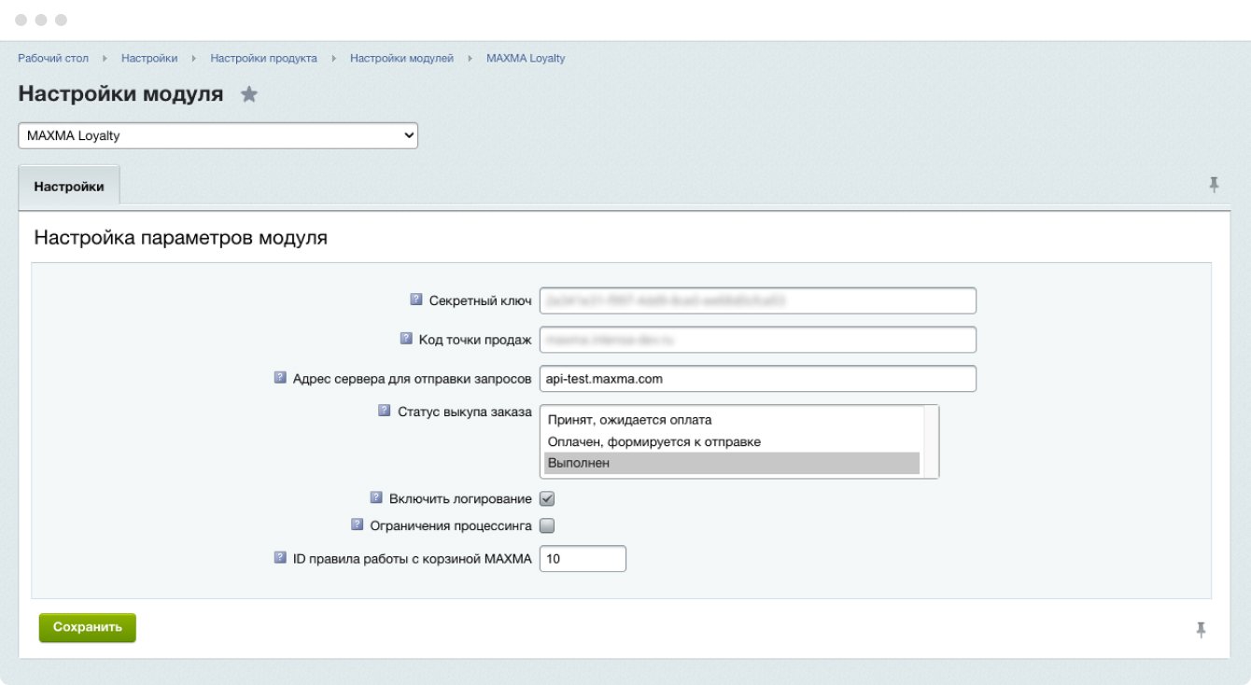Viewport: 1251px width, 685px height.
Task: Enable the Ограничения процессинга checkbox
Action: point(548,525)
